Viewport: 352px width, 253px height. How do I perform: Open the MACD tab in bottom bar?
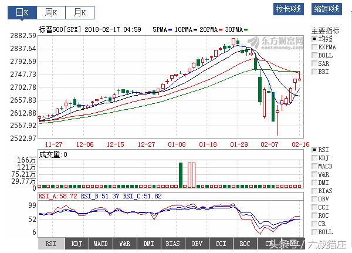pyautogui.click(x=101, y=243)
